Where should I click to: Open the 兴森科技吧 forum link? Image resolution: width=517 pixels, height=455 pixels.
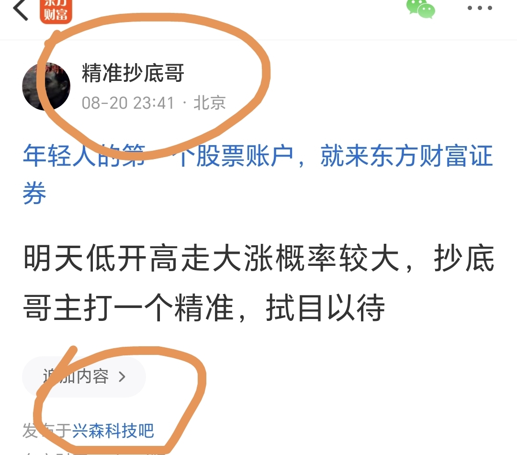(x=113, y=431)
